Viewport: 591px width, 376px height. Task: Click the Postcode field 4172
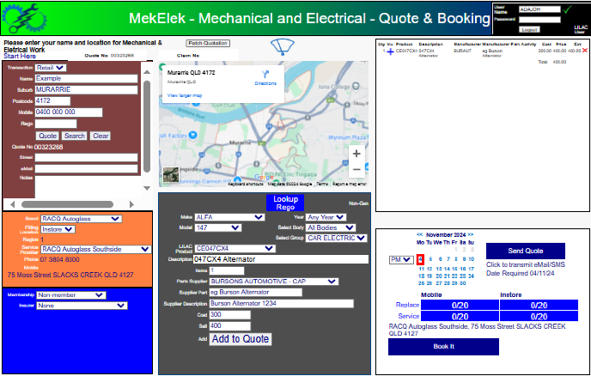tap(52, 101)
